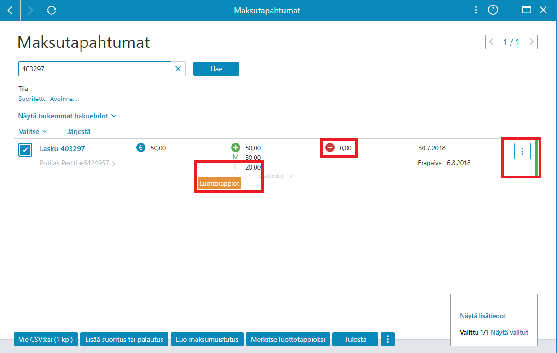
Task: Open invoice row three-dot actions menu
Action: [x=522, y=151]
